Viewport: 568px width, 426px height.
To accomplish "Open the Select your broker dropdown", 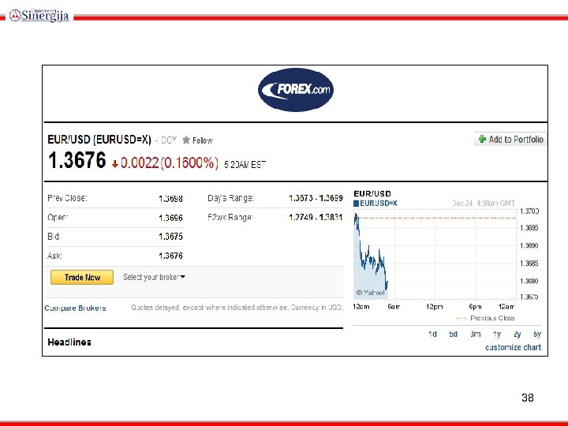I will coord(154,277).
